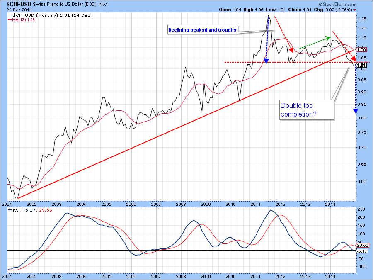Click the bold 1.01 last price tag

(362, 65)
